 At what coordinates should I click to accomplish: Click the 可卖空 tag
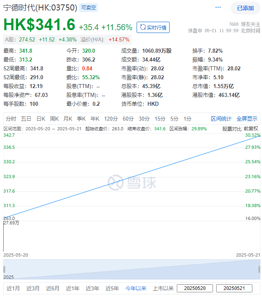[88, 8]
